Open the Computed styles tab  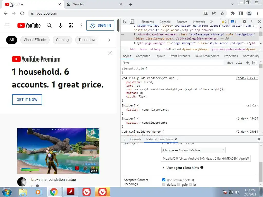[x=143, y=56]
